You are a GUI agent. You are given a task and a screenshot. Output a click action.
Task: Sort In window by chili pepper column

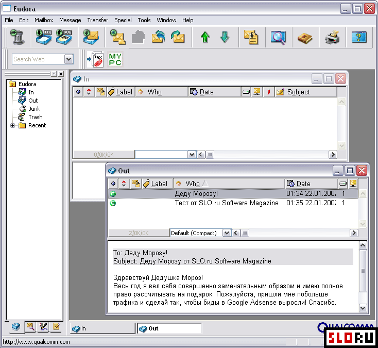tap(268, 92)
